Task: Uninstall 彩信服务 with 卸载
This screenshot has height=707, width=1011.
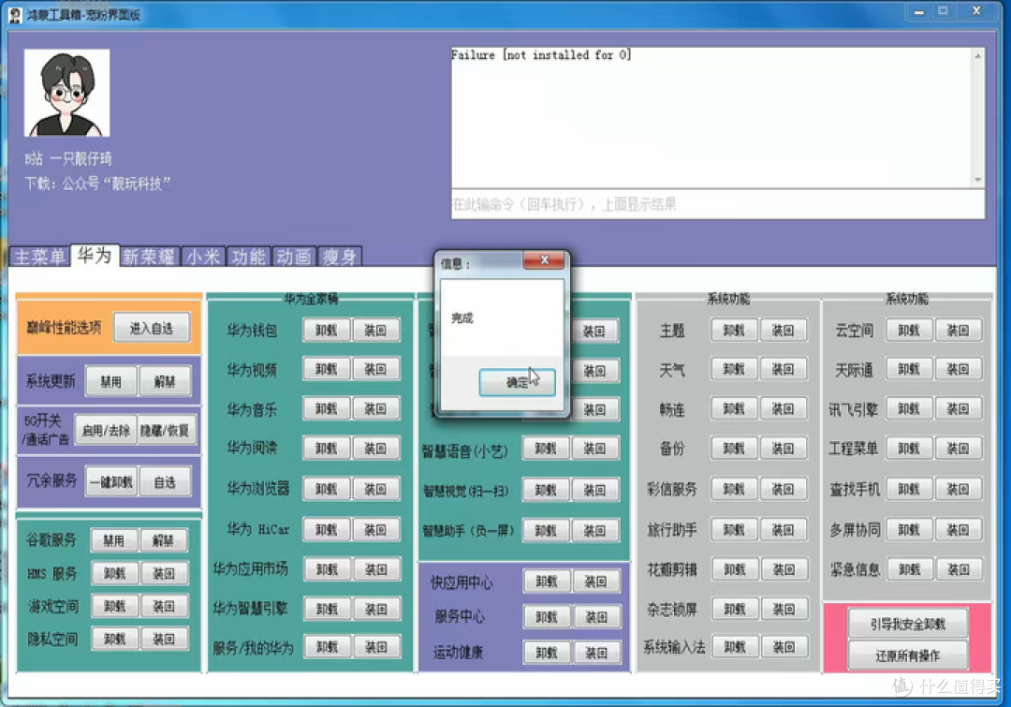Action: (734, 489)
